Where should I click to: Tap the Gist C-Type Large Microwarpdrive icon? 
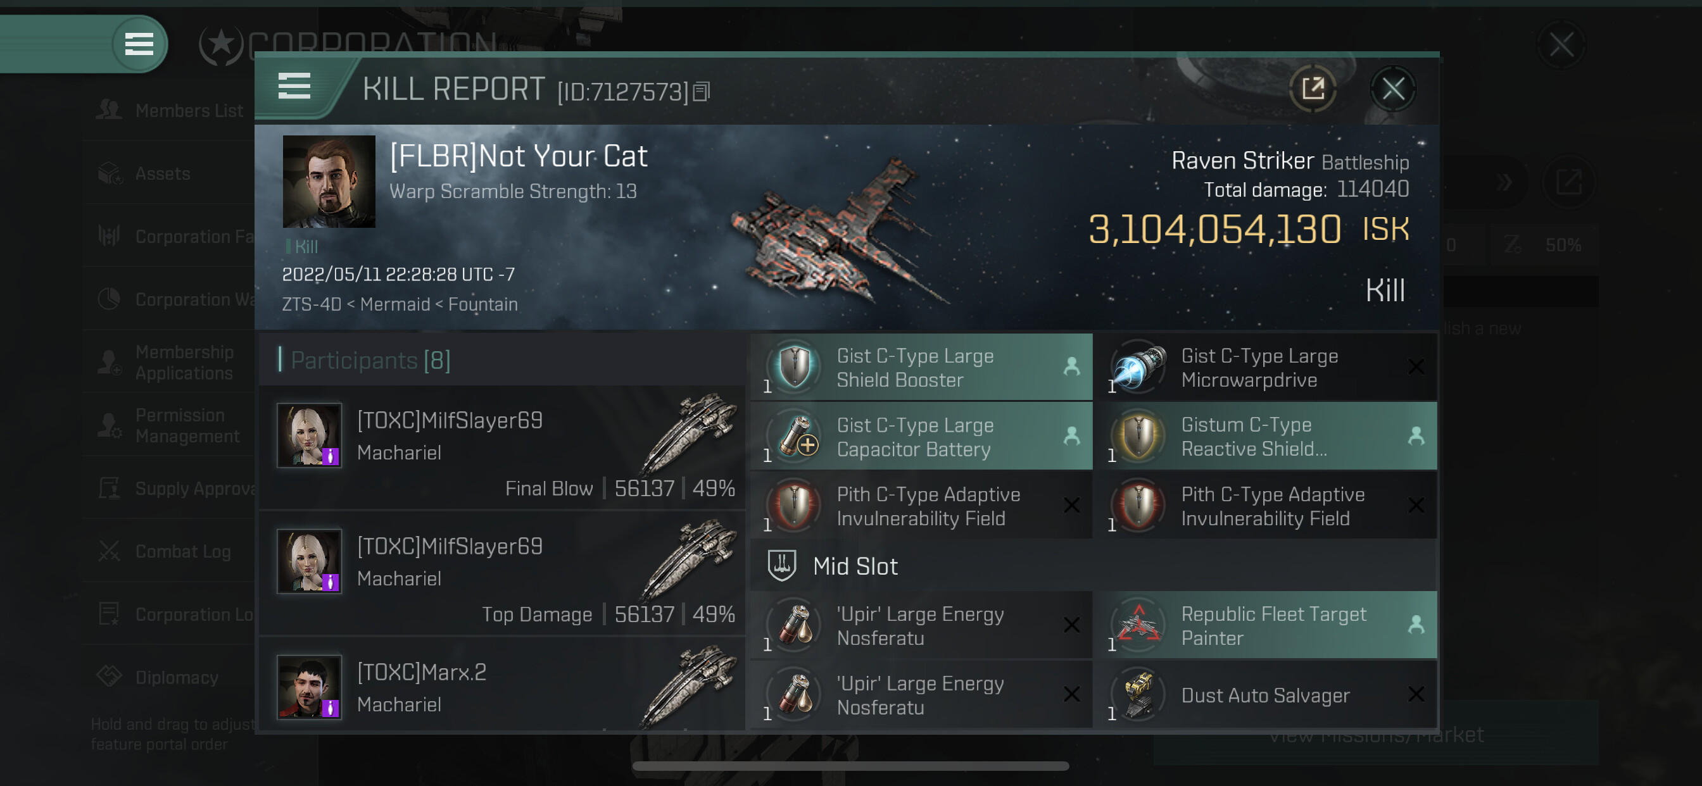click(1138, 367)
